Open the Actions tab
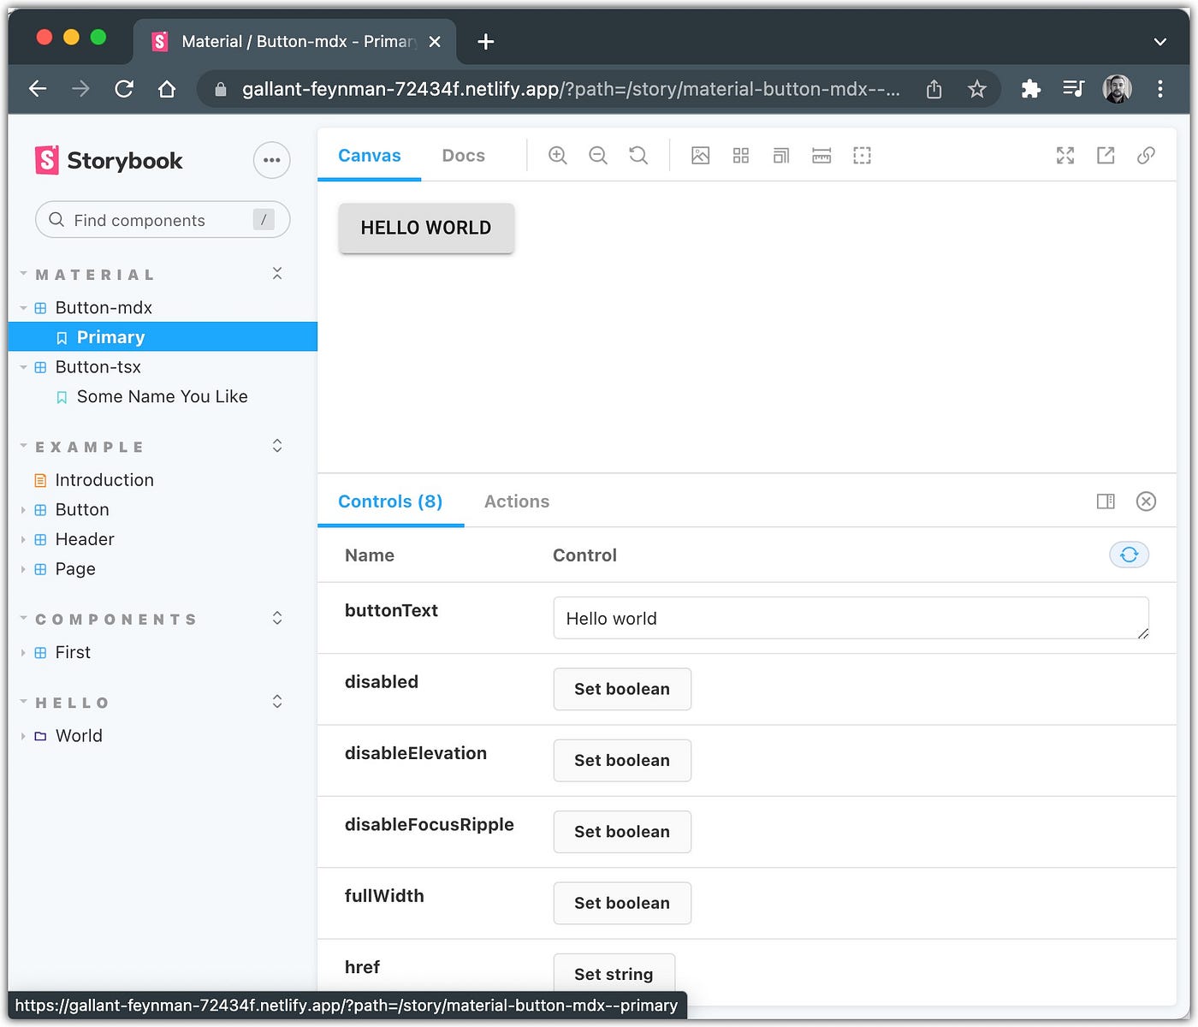 [516, 502]
